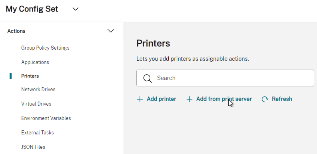This screenshot has height=154, width=317.
Task: Focus the Search printers input field
Action: tap(225, 78)
